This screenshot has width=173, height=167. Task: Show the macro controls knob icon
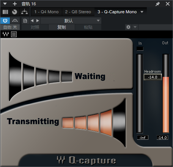tap(14, 12)
